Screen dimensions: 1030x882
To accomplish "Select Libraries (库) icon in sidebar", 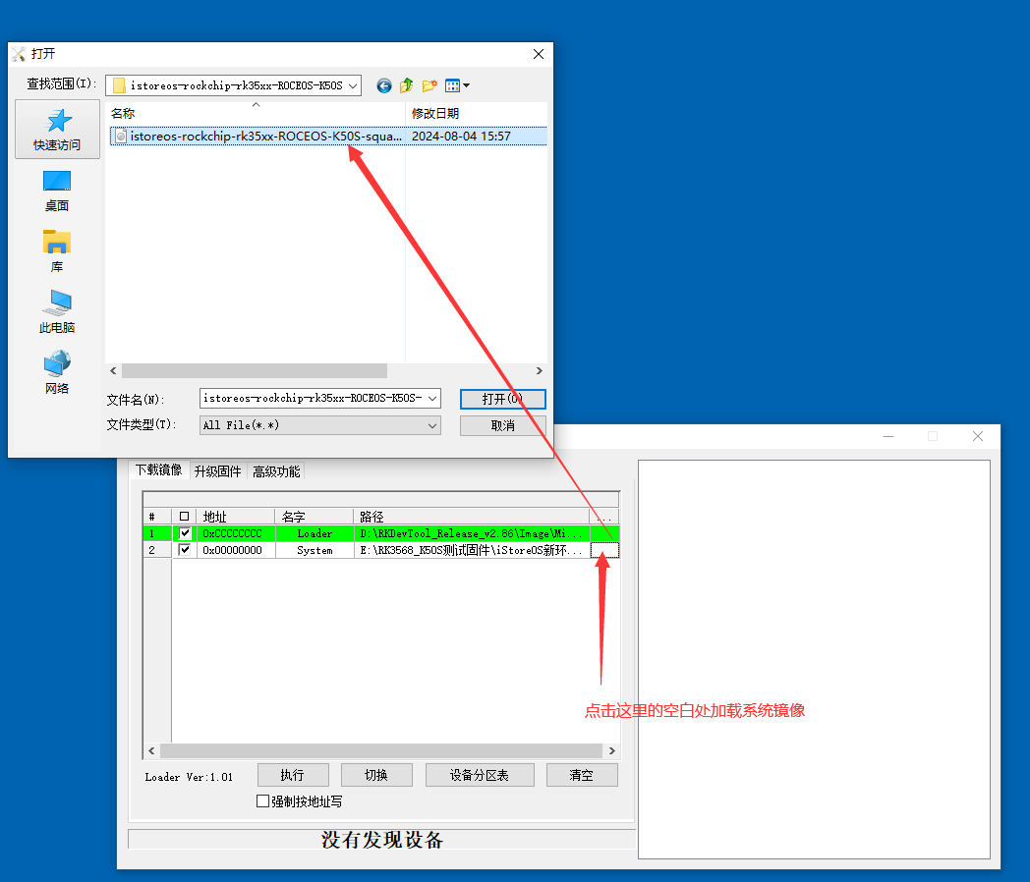I will click(x=57, y=251).
